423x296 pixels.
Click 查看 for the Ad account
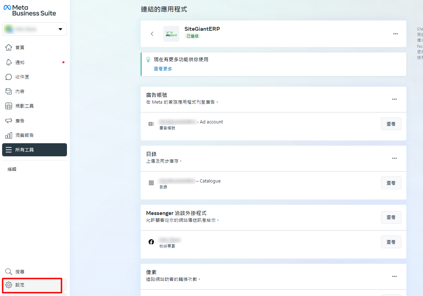[391, 124]
